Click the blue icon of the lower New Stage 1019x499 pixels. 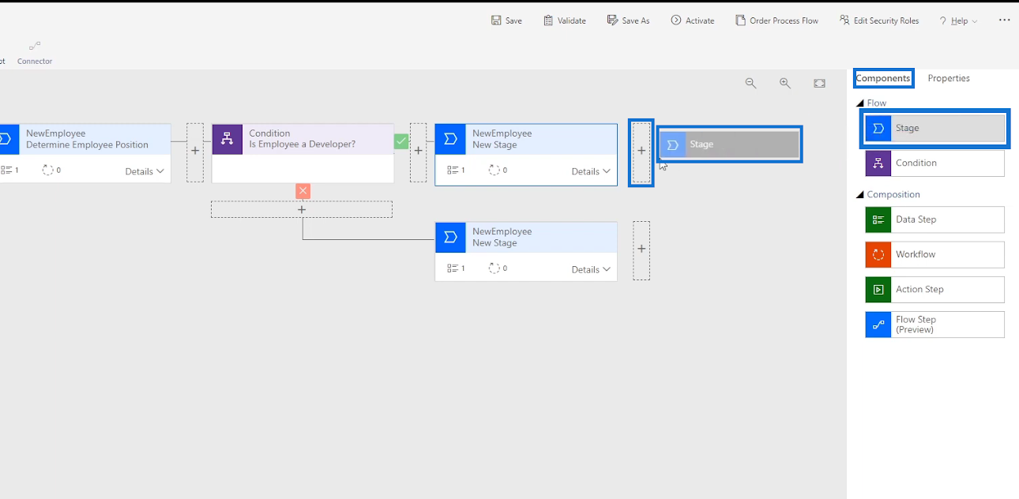(450, 237)
